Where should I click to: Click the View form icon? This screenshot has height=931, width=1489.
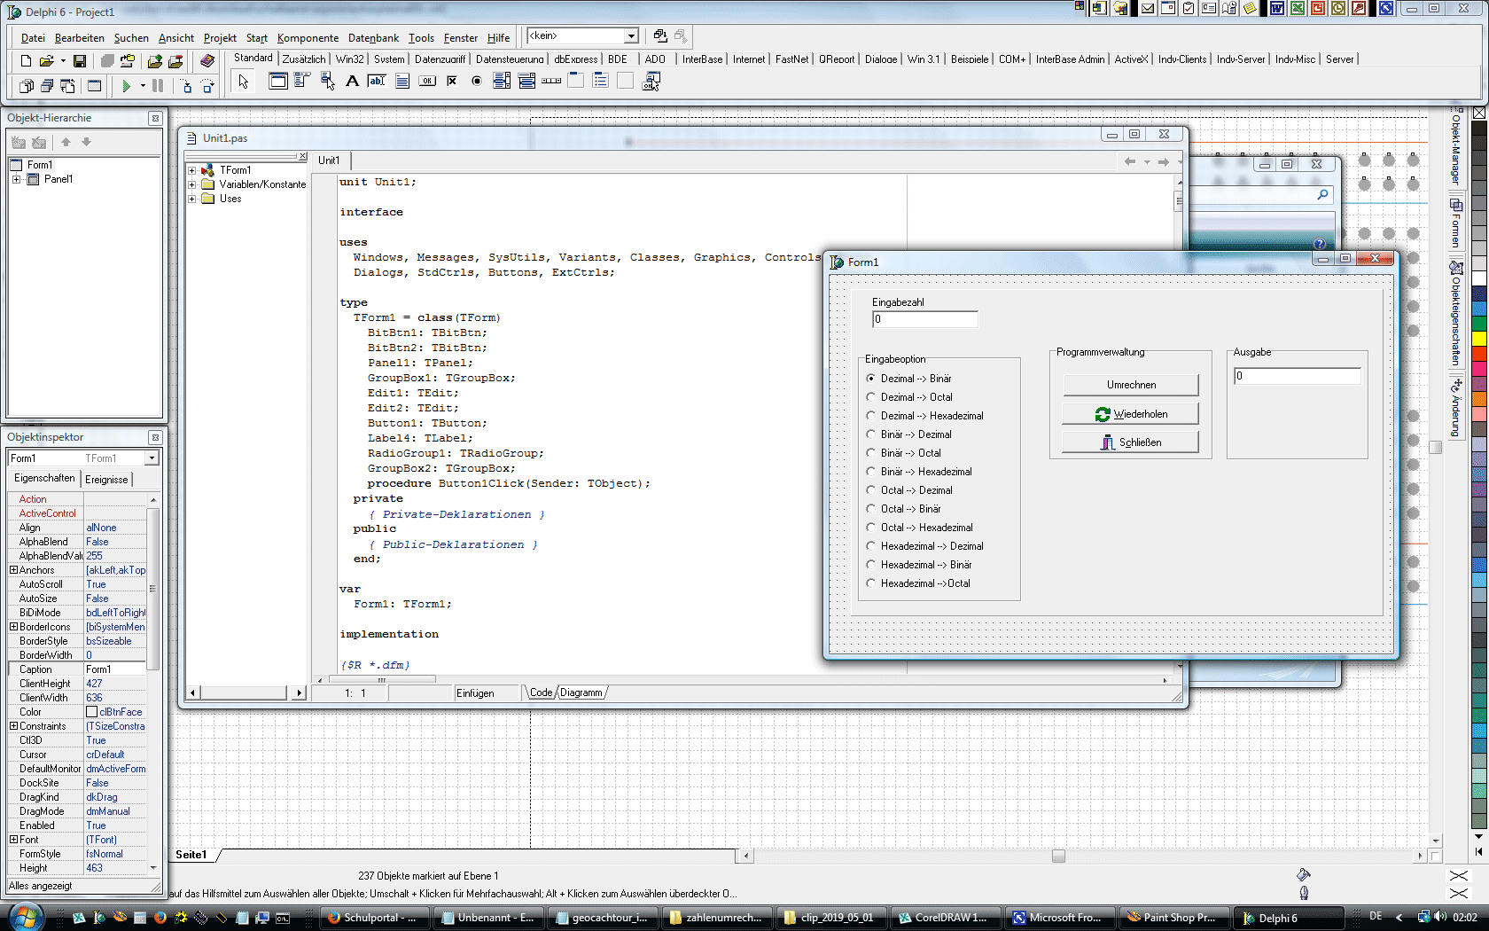pos(46,86)
